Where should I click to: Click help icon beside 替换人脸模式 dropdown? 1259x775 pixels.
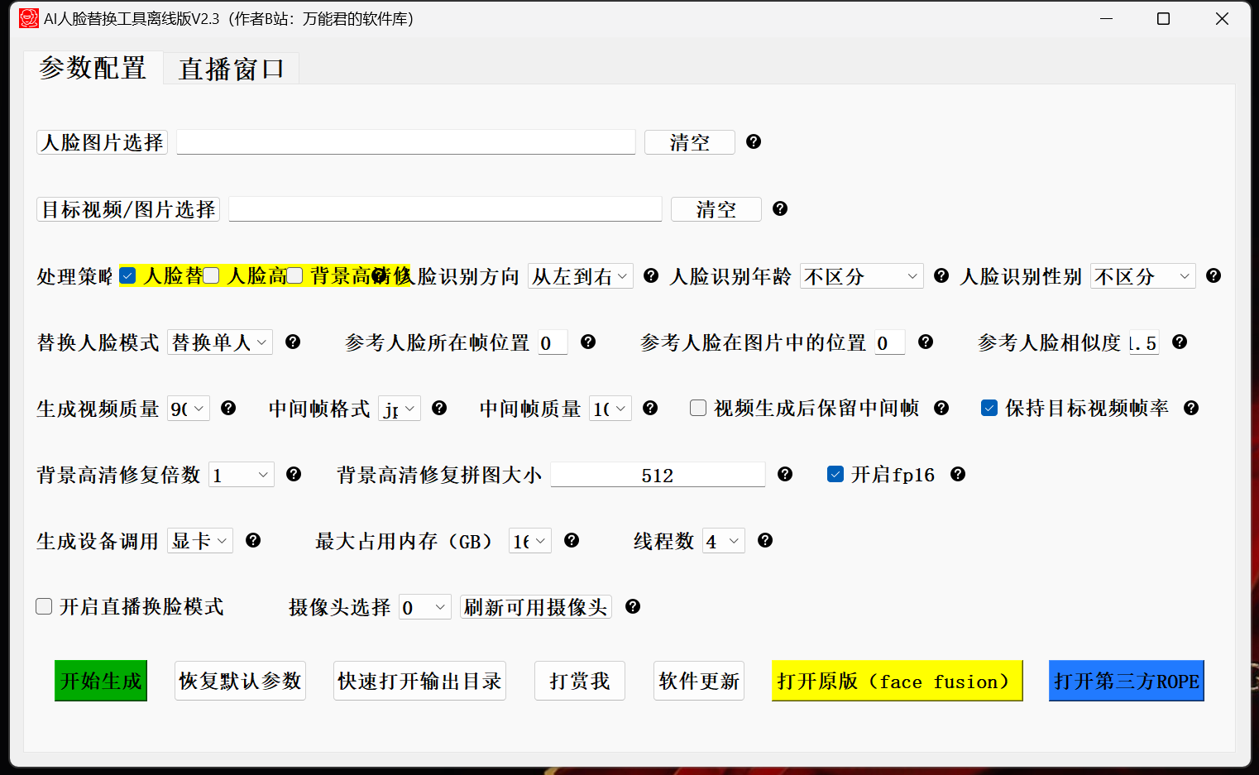click(x=293, y=342)
